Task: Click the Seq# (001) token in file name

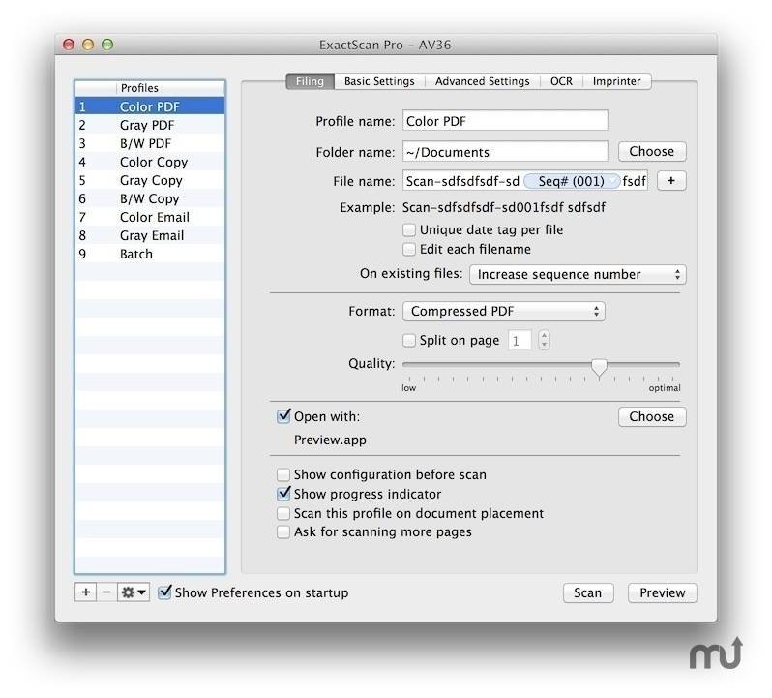Action: [571, 181]
